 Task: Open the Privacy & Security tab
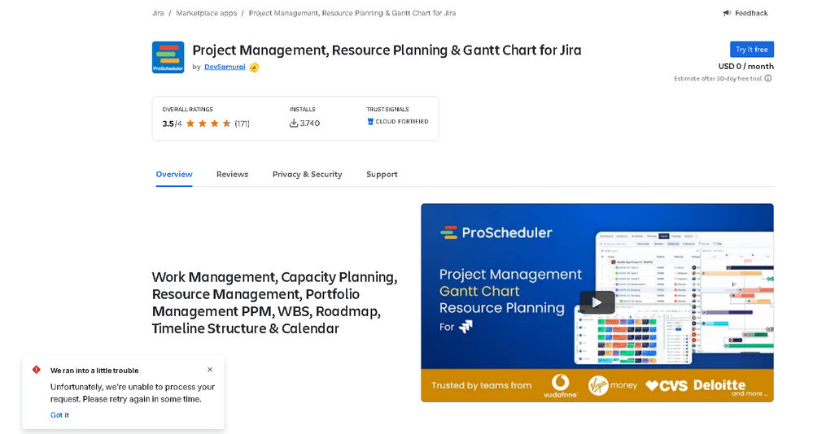tap(307, 175)
